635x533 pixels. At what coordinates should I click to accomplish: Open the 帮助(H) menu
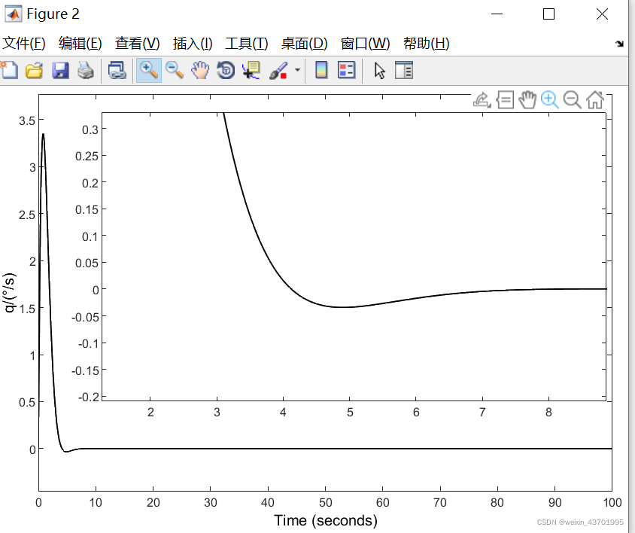426,44
